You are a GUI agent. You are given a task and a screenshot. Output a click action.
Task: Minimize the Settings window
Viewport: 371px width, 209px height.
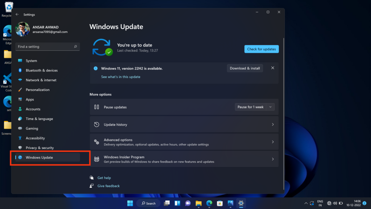click(x=257, y=12)
